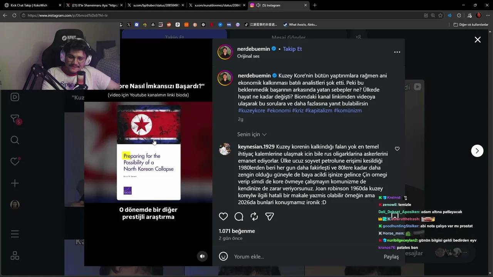
Task: Go to the next post arrow
Action: [477, 151]
